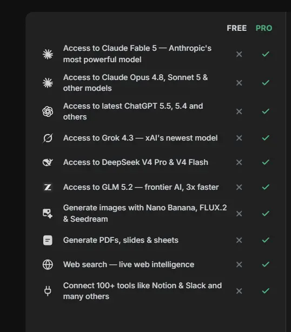
Task: Click the Claude Fable 5 starburst icon
Action: click(48, 54)
